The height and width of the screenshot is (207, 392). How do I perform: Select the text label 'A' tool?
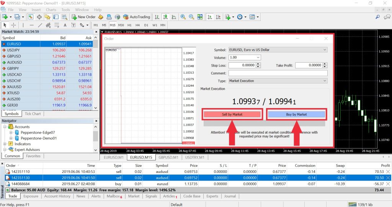(65, 25)
